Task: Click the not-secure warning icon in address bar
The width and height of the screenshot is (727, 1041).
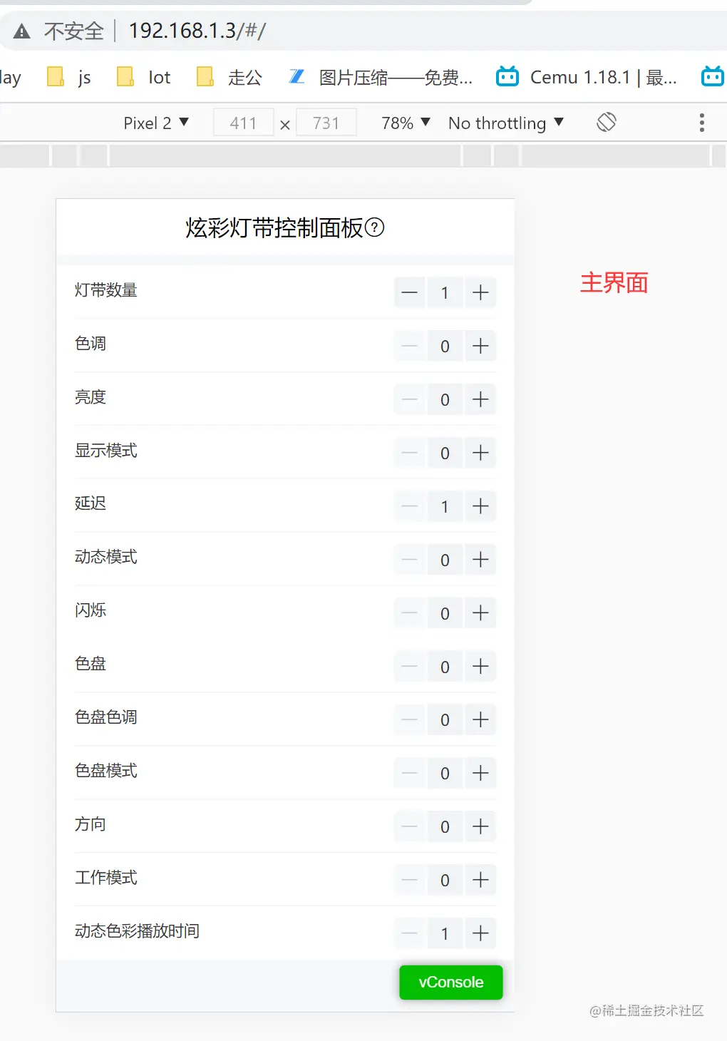Action: click(x=22, y=31)
